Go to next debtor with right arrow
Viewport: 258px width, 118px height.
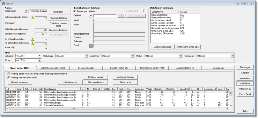[x=123, y=16]
